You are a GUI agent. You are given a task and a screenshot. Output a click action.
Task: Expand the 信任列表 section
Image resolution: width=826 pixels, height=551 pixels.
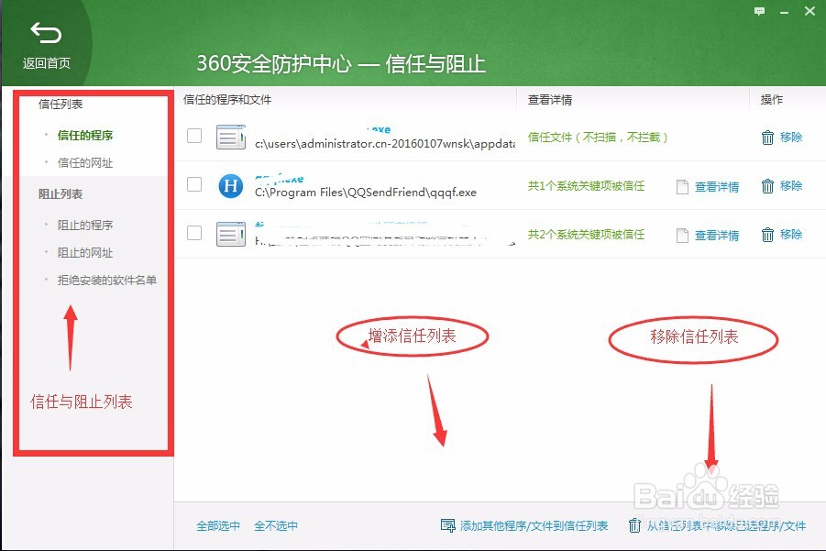pyautogui.click(x=62, y=104)
